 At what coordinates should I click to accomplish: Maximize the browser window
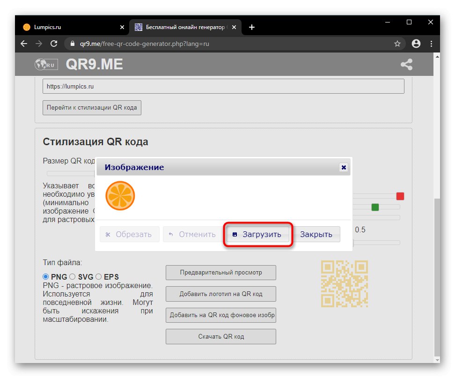pos(409,22)
